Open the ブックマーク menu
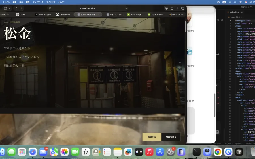 point(38,2)
